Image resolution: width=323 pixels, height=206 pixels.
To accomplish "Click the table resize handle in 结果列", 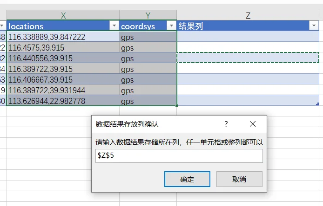I will pos(317,104).
